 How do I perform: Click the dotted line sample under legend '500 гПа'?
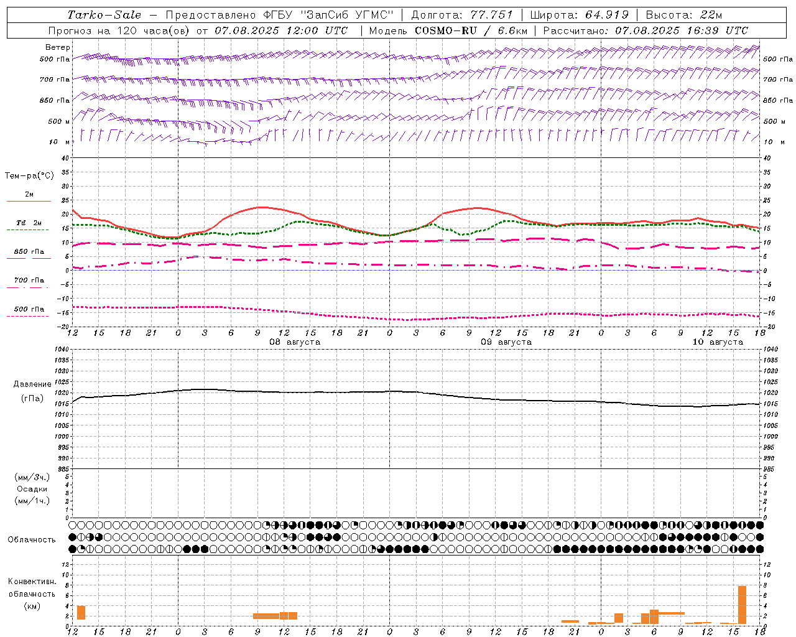27,316
